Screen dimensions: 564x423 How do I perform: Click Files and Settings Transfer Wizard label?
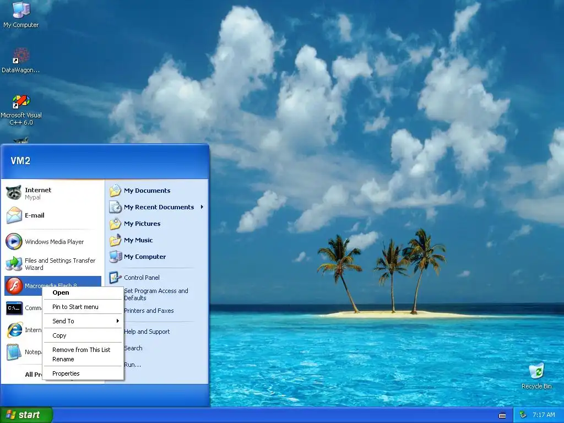tap(60, 264)
